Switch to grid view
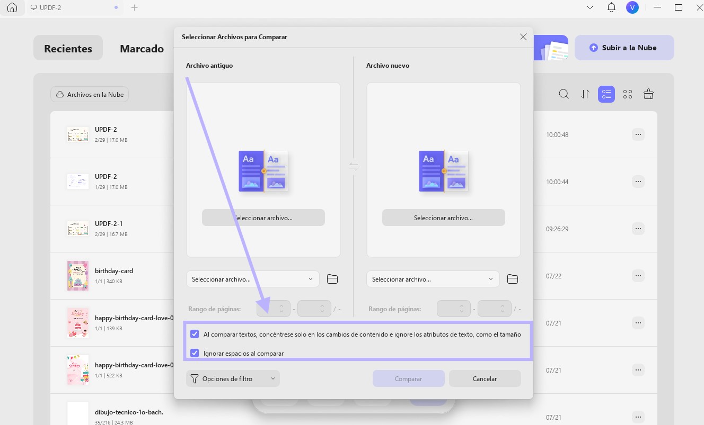 coord(628,94)
